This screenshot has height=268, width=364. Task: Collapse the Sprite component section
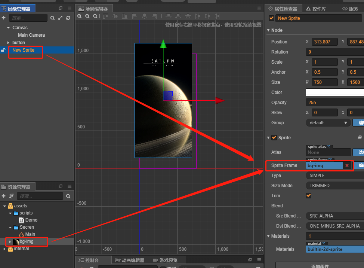[268, 138]
